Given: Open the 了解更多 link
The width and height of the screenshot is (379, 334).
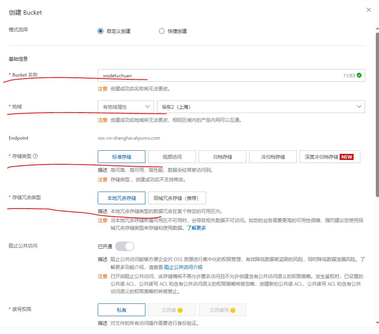Looking at the screenshot, I should tap(196, 228).
